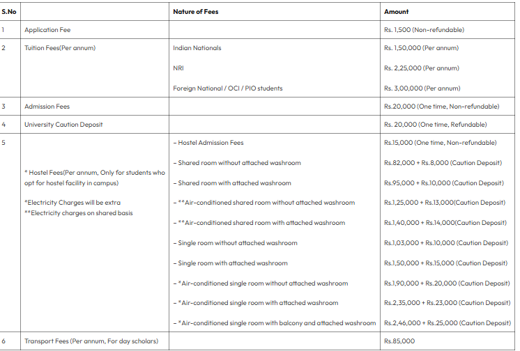Screen dimensions: 520x351
Task: Click 'Rs.2,46,000 + Rs.25,000 (Caution Deposit)' amount
Action: click(x=448, y=323)
